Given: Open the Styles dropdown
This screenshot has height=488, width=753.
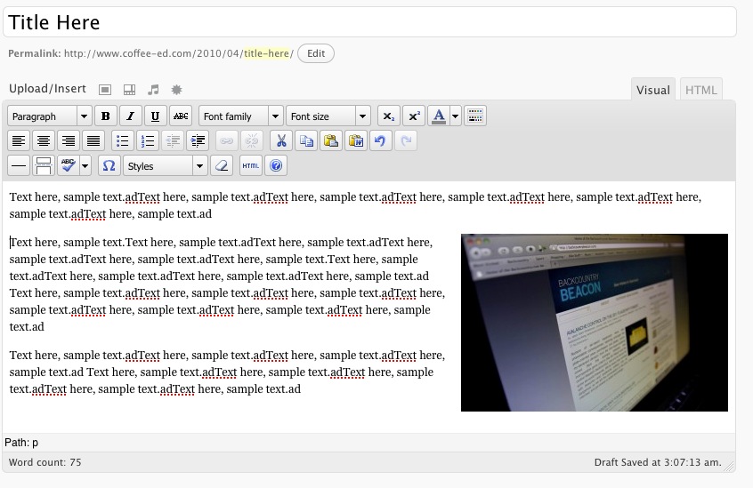Looking at the screenshot, I should (166, 166).
